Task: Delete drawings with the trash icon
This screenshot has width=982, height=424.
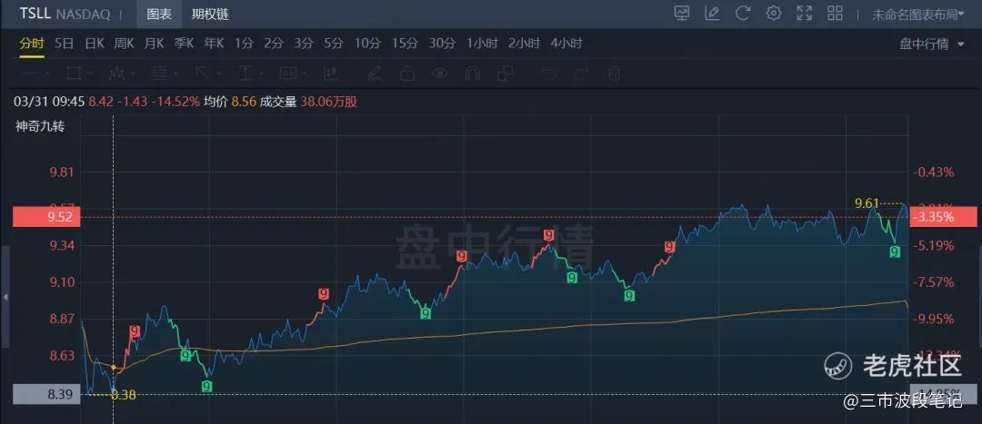Action: tap(615, 74)
